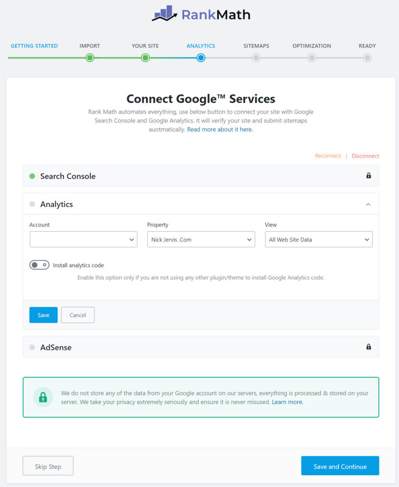Image resolution: width=399 pixels, height=487 pixels.
Task: Click the Save button in Analytics
Action: pos(43,315)
